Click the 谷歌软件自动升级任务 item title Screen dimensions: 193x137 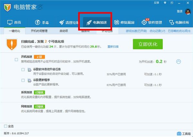click(x=47, y=69)
